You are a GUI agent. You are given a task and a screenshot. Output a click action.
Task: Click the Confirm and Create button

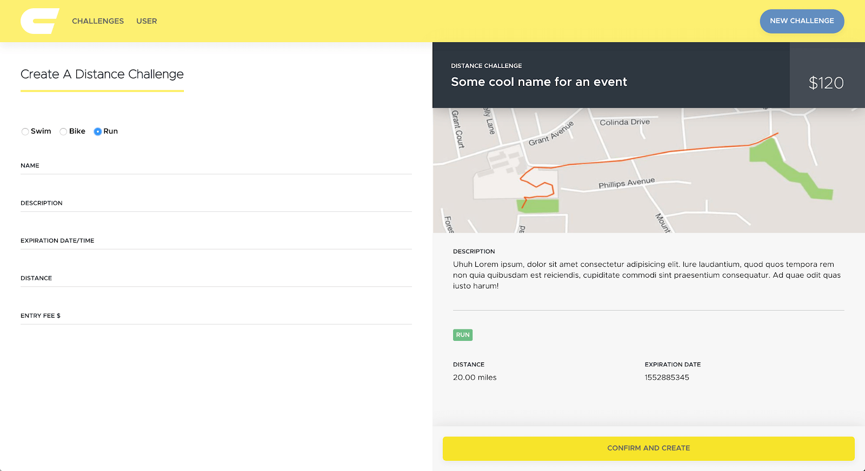[x=649, y=448]
